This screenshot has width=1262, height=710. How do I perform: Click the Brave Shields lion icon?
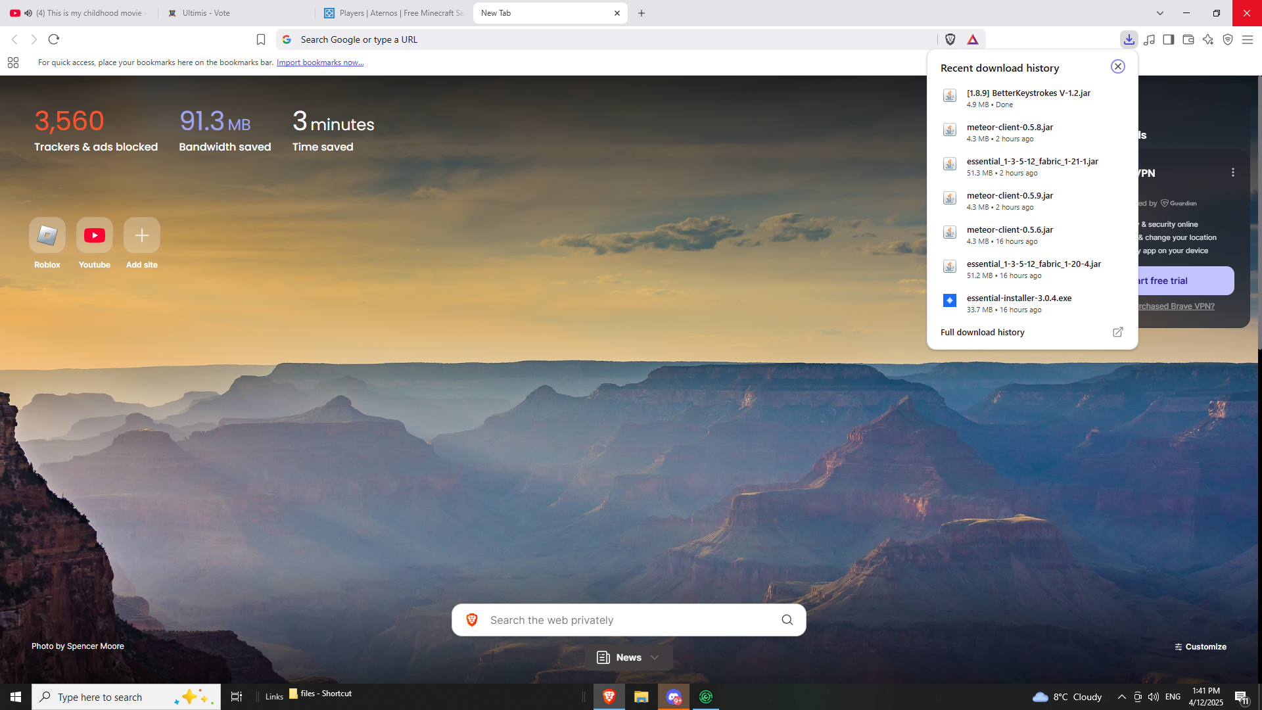950,39
